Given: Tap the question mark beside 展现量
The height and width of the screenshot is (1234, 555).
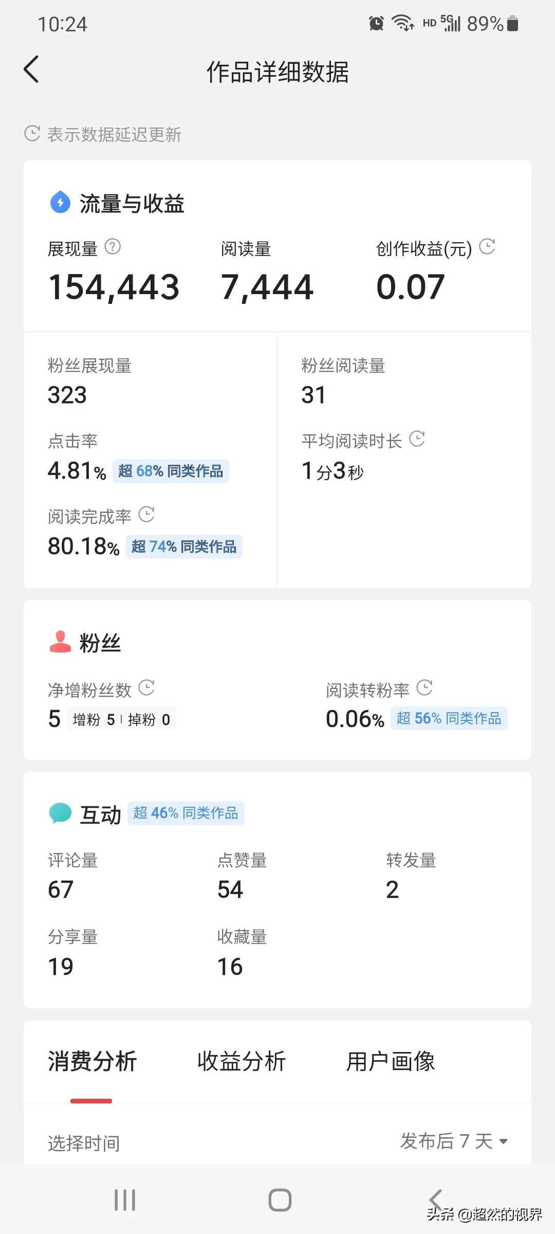Looking at the screenshot, I should tap(113, 247).
